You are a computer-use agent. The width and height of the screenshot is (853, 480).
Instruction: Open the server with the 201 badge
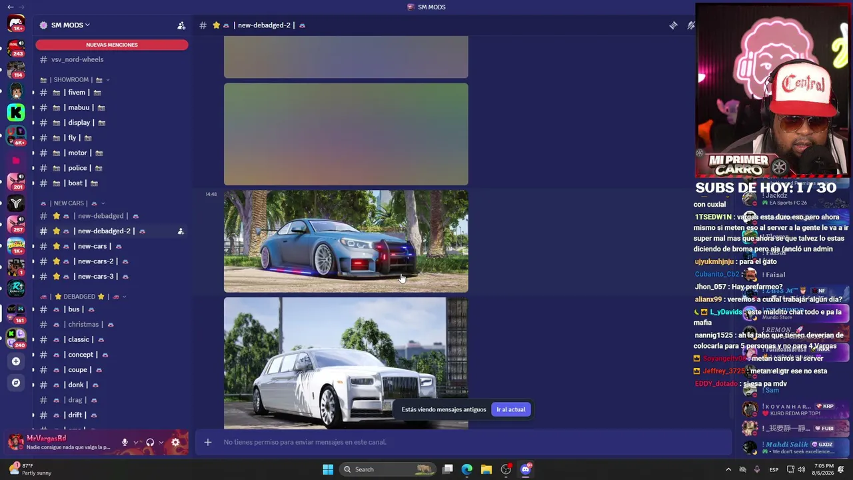pyautogui.click(x=16, y=181)
